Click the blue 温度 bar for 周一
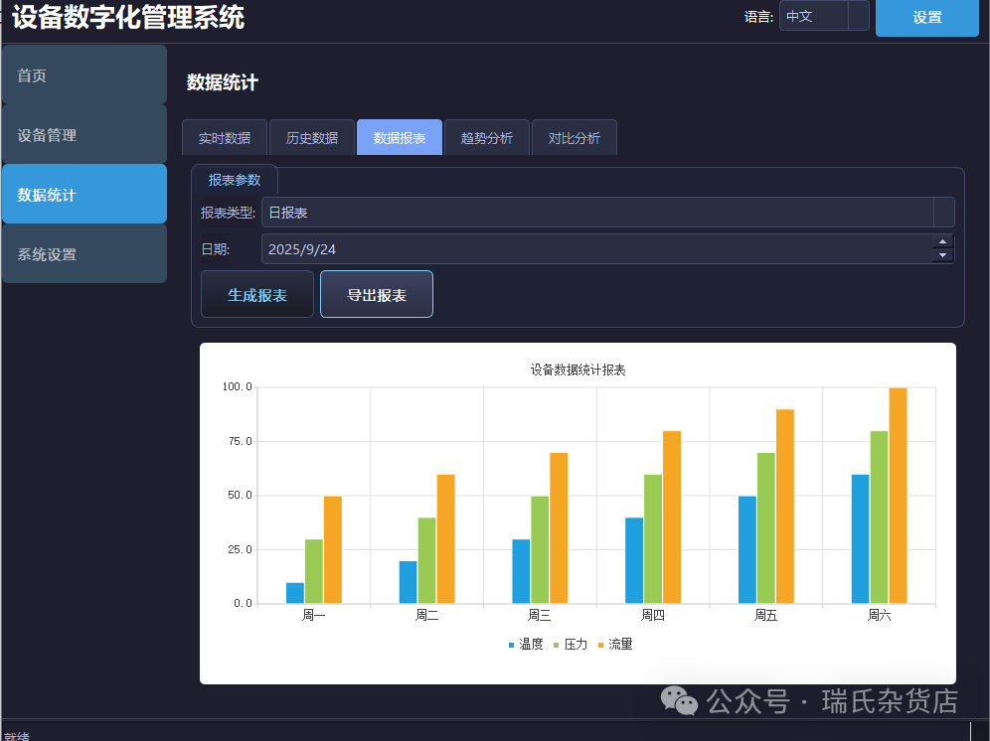The width and height of the screenshot is (990, 741). [x=295, y=593]
